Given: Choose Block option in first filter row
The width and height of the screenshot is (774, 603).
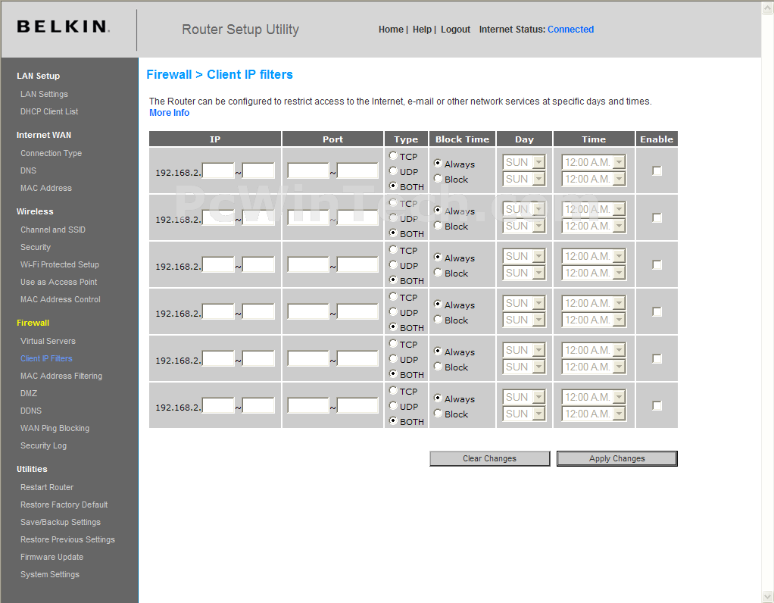Looking at the screenshot, I should click(x=438, y=179).
